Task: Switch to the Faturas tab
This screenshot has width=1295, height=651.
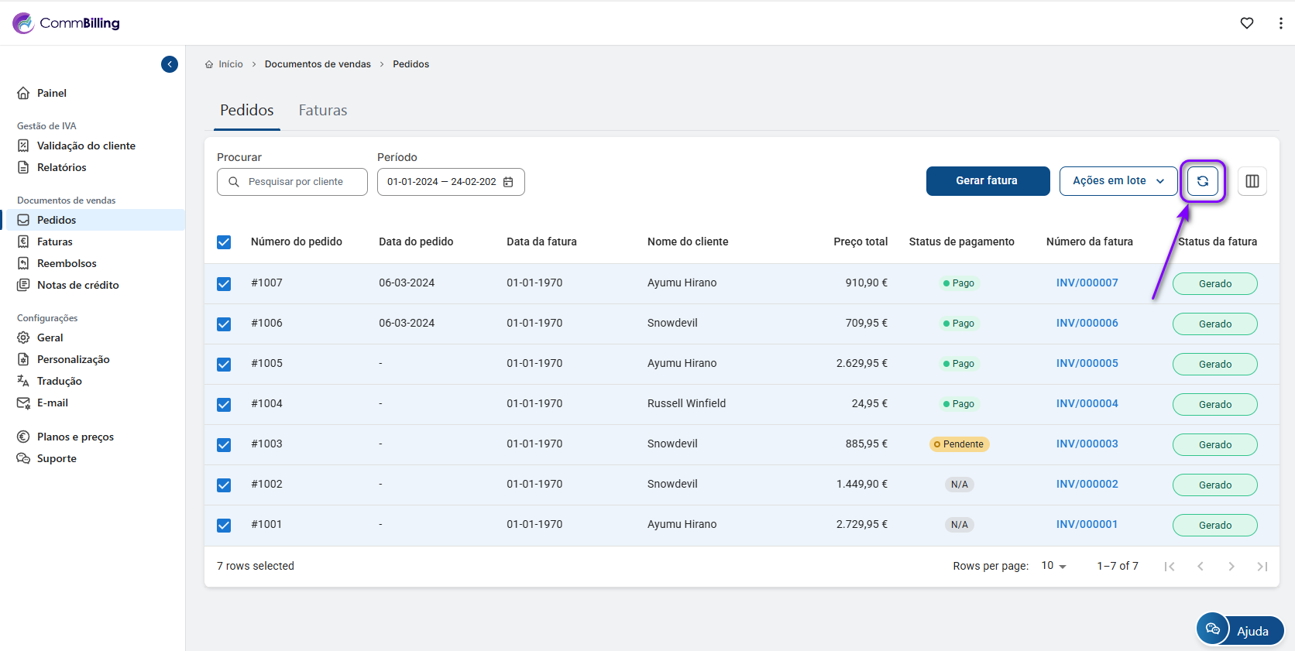Action: [322, 111]
